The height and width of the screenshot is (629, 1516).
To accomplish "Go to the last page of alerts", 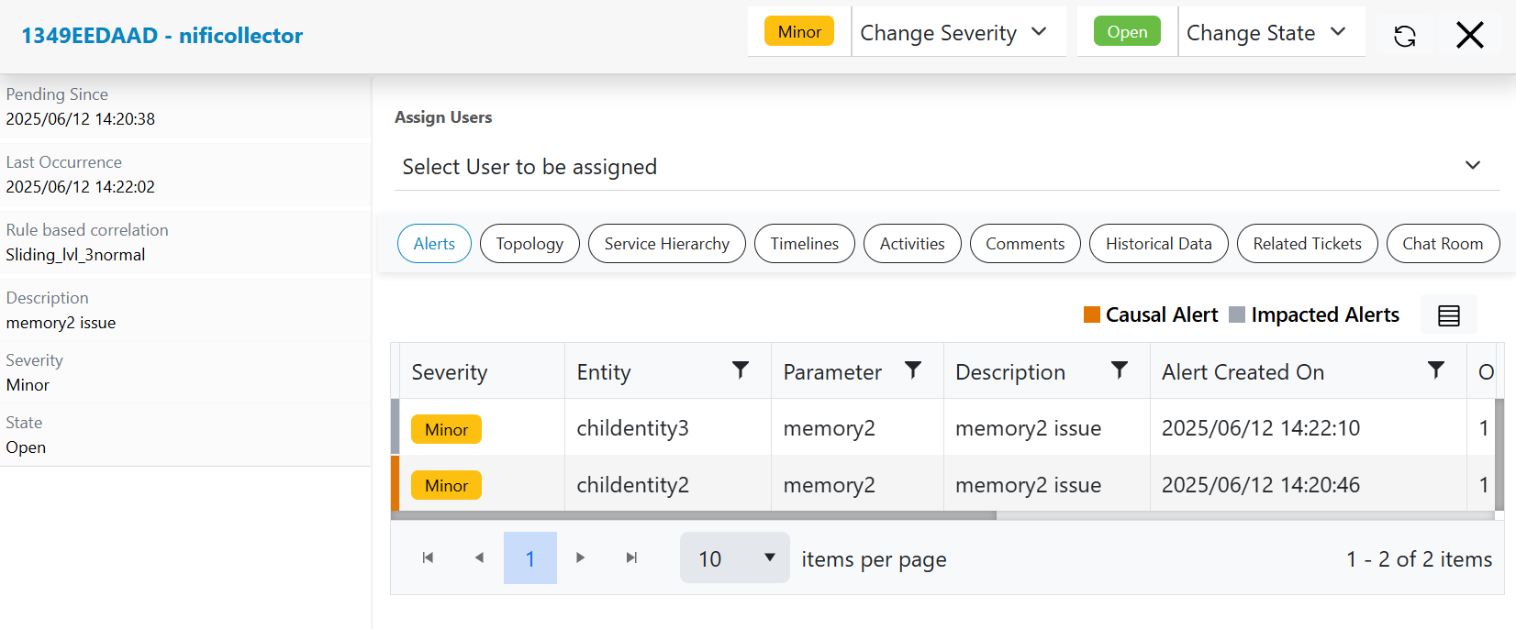I will (631, 557).
